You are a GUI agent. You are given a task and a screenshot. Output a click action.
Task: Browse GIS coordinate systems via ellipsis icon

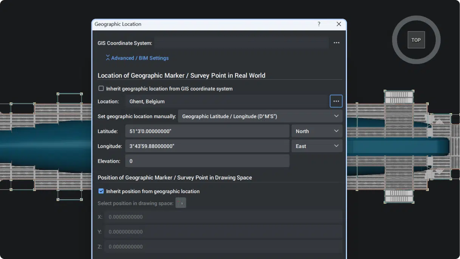[x=336, y=42]
